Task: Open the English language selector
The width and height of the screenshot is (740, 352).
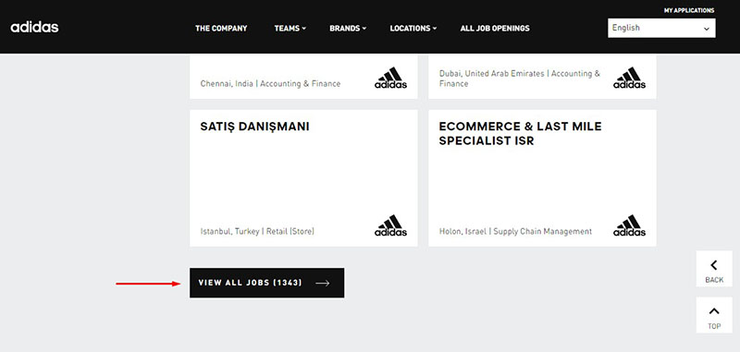Action: [x=661, y=29]
